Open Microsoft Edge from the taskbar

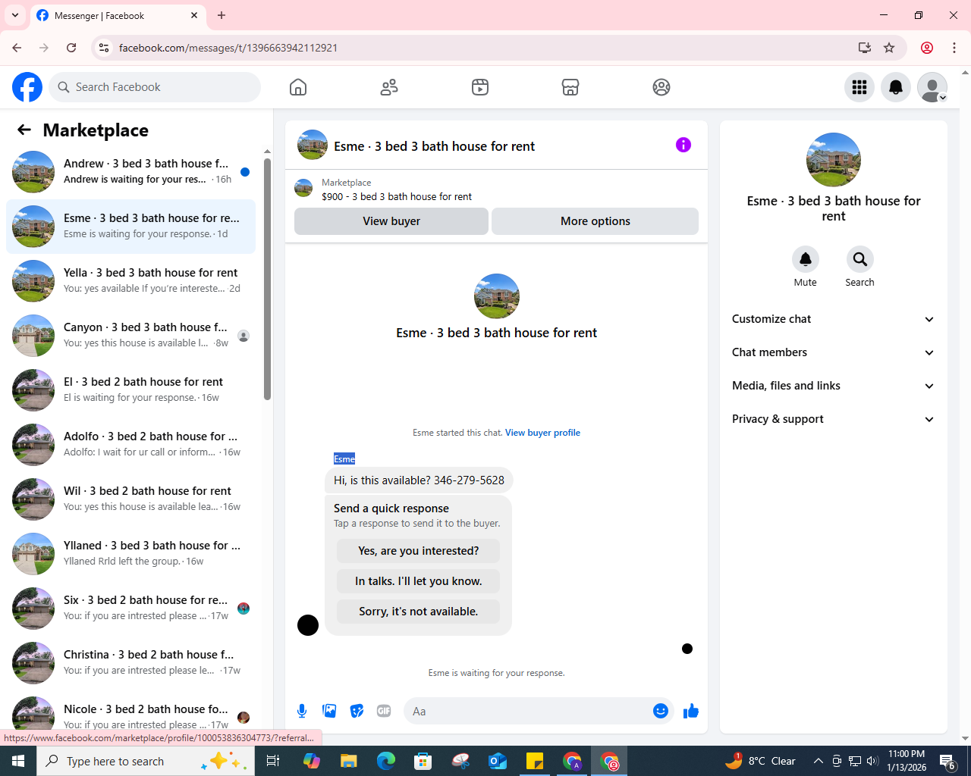point(386,761)
